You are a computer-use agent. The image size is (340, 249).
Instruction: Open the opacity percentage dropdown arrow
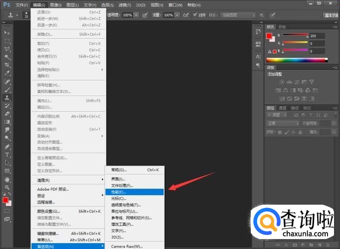(x=137, y=15)
